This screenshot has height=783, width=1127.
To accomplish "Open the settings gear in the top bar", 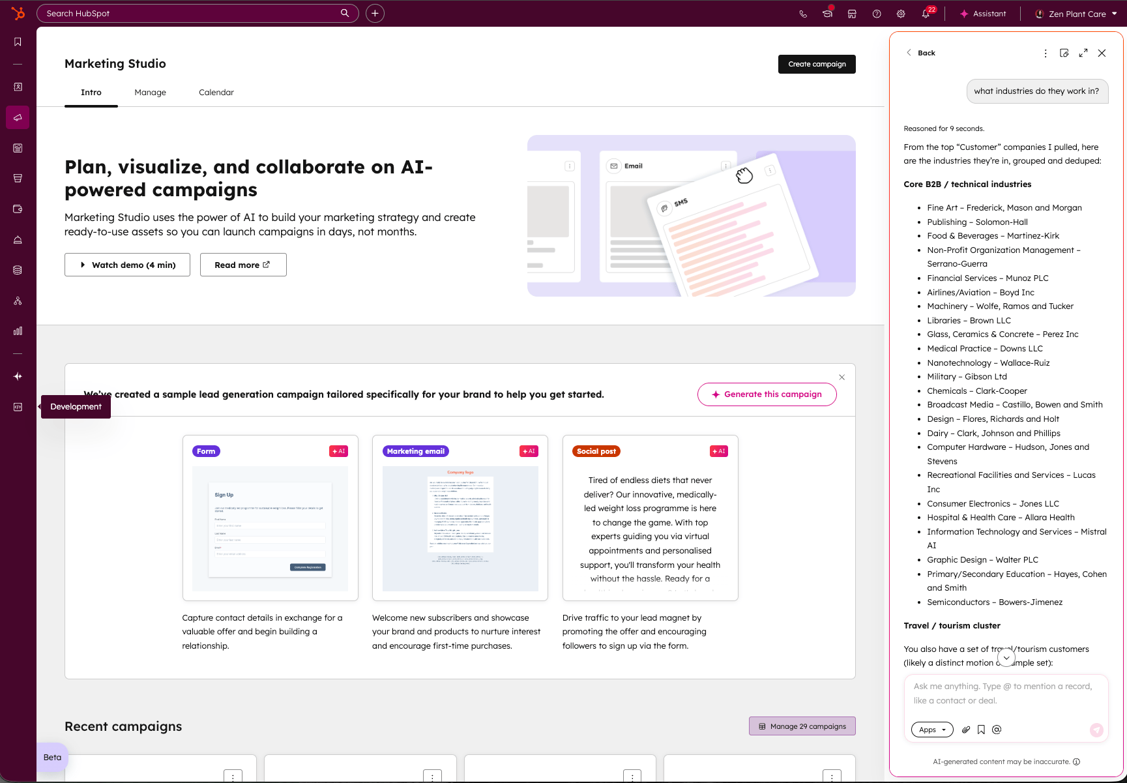I will (901, 14).
